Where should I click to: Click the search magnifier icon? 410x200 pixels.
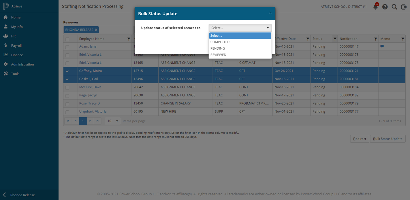pyautogui.click(x=394, y=7)
